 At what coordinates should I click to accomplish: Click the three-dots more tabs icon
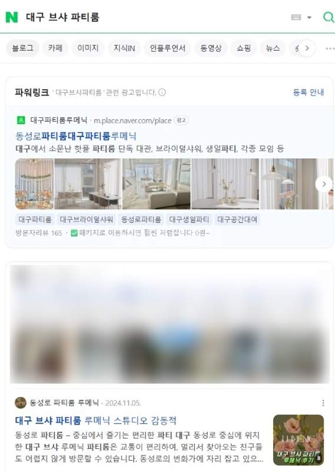click(x=330, y=48)
